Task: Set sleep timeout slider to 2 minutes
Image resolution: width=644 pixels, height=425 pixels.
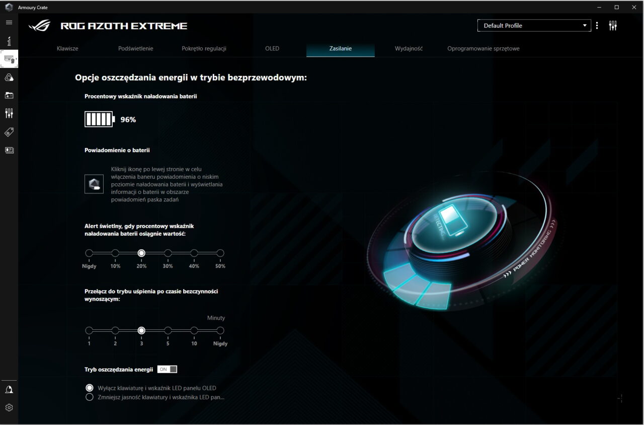Action: tap(115, 331)
